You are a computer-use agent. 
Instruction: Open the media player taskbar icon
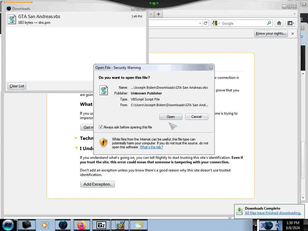point(45,225)
